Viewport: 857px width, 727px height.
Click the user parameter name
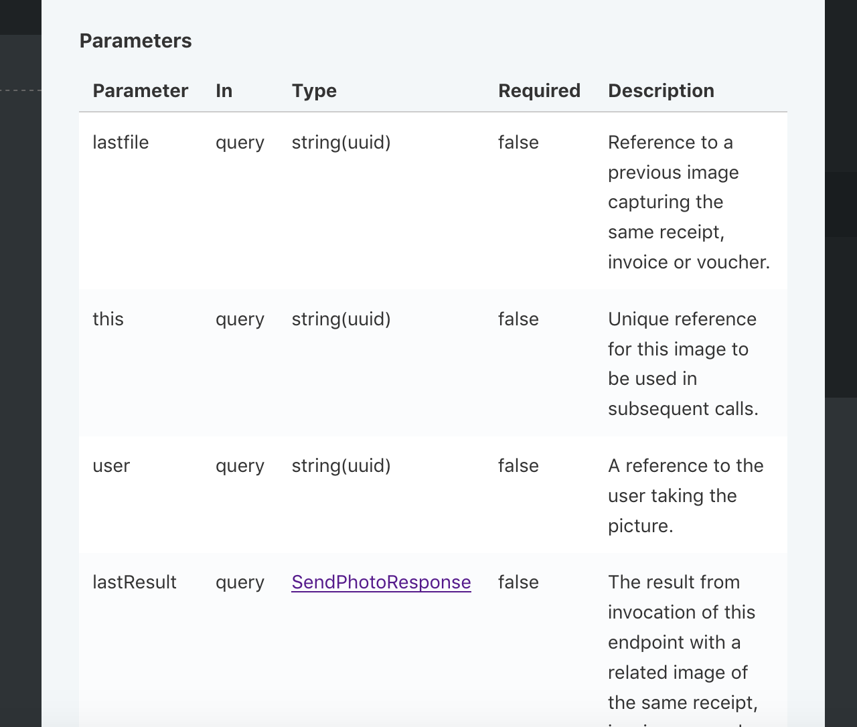[111, 466]
